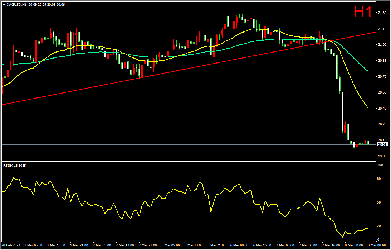This screenshot has height=250, width=391.
Task: Click the 20.55 price scale label
Action: click(x=382, y=92)
